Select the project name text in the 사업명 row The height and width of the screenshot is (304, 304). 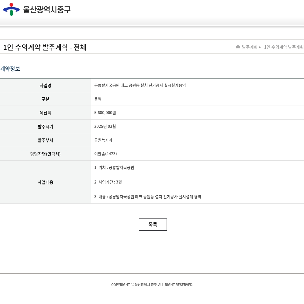click(140, 86)
